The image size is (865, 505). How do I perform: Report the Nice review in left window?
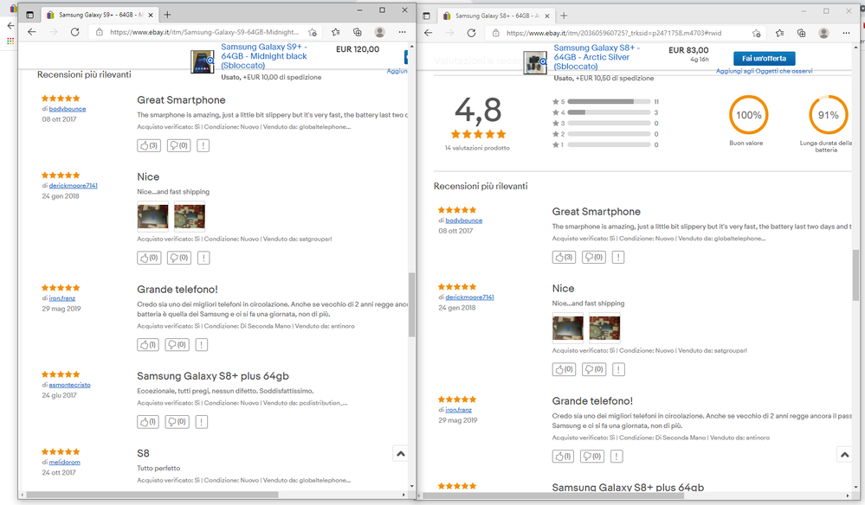coord(203,258)
